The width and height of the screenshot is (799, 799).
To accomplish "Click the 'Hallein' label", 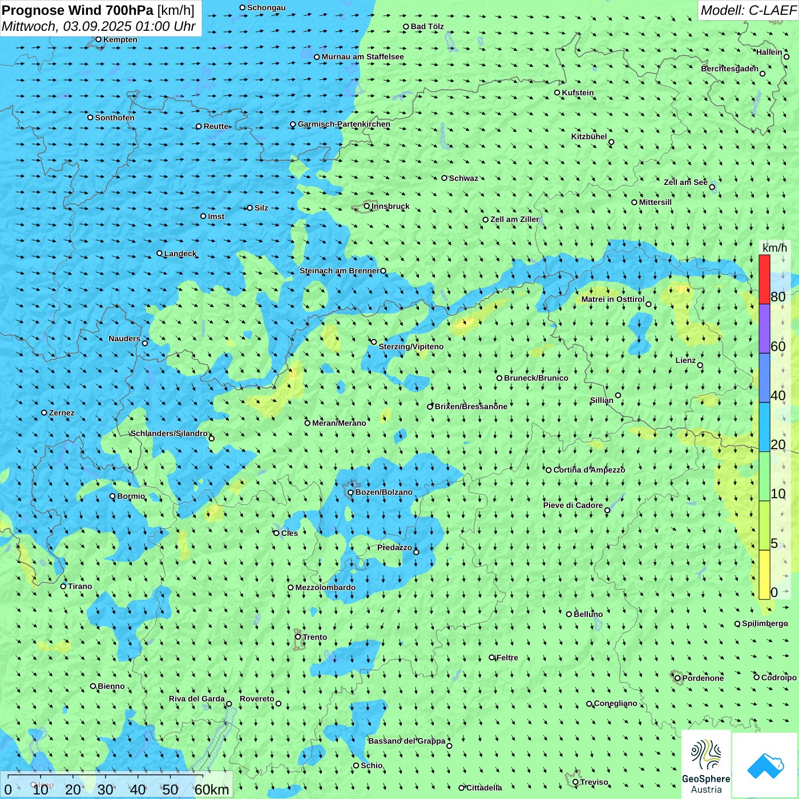I will 769,52.
